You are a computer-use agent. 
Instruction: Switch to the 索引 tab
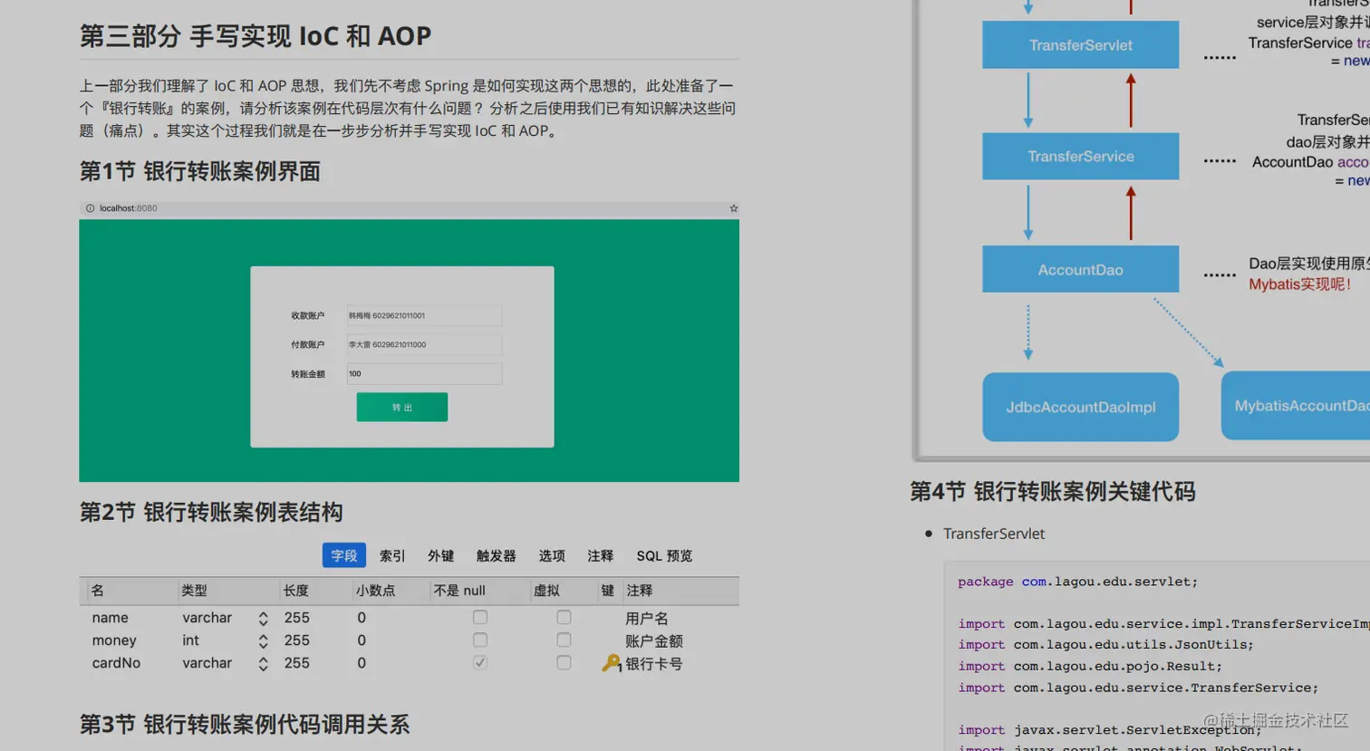coord(392,555)
